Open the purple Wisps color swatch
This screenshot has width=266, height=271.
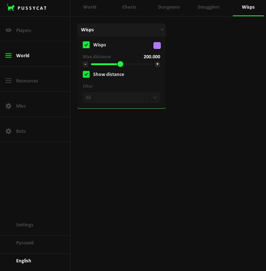(x=157, y=45)
